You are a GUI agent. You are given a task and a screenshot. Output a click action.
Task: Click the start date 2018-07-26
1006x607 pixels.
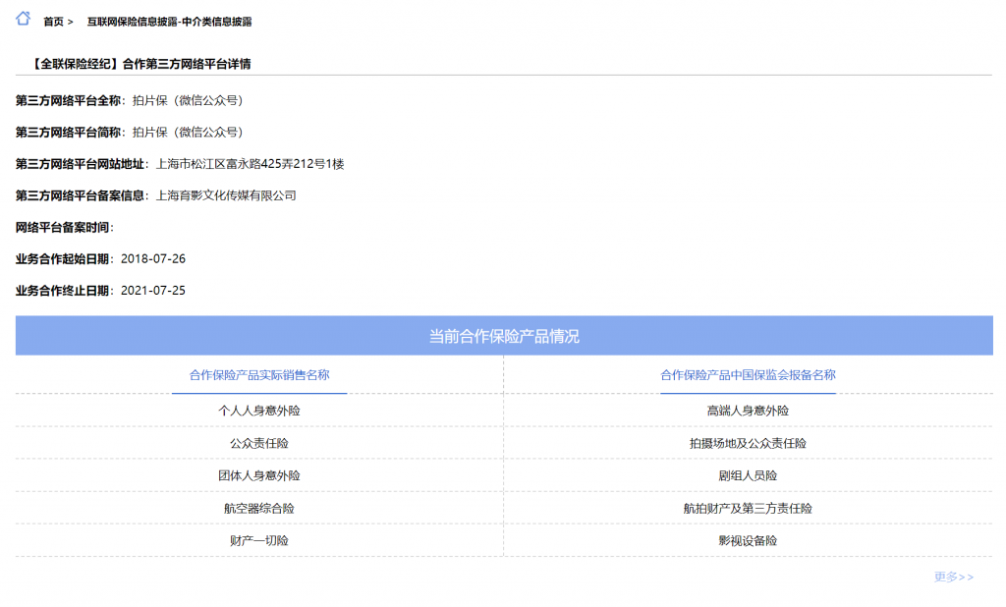pos(153,259)
